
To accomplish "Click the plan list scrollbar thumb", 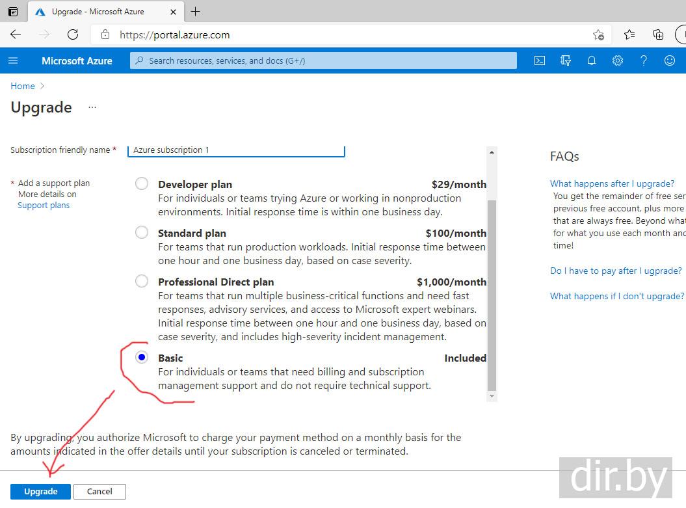I will [x=492, y=295].
